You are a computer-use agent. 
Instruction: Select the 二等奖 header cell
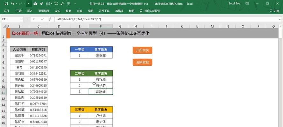click(x=79, y=73)
